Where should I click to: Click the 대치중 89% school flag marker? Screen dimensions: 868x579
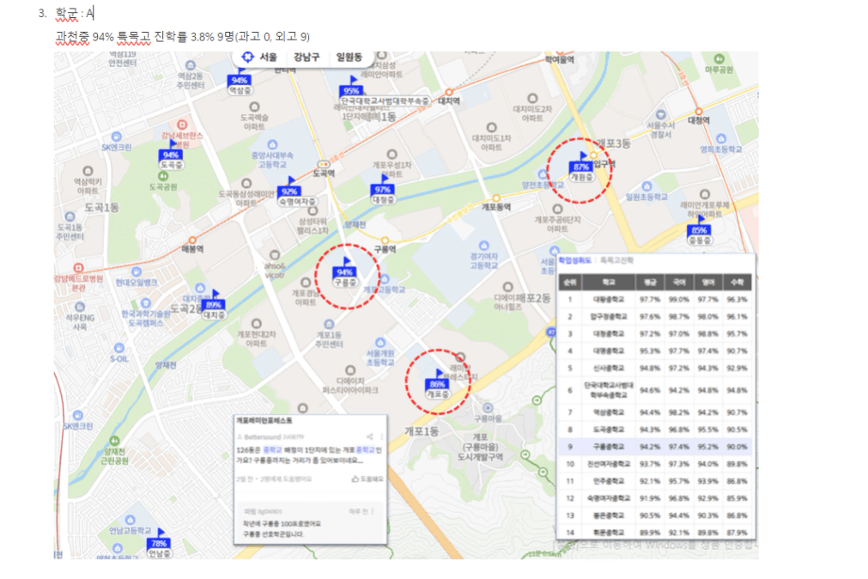click(x=214, y=306)
